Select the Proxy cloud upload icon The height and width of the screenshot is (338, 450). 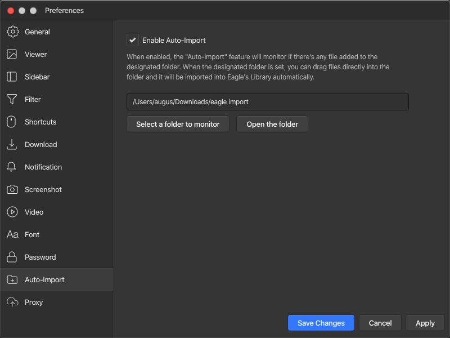[12, 302]
